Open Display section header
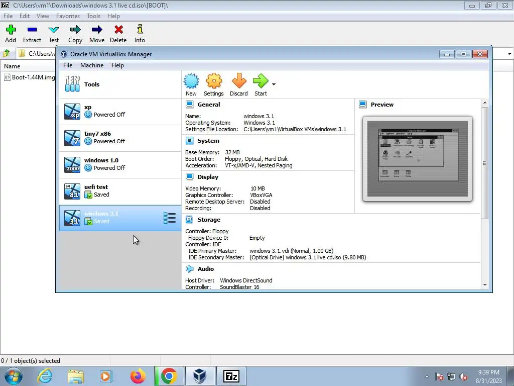The width and height of the screenshot is (514, 386). click(x=208, y=177)
